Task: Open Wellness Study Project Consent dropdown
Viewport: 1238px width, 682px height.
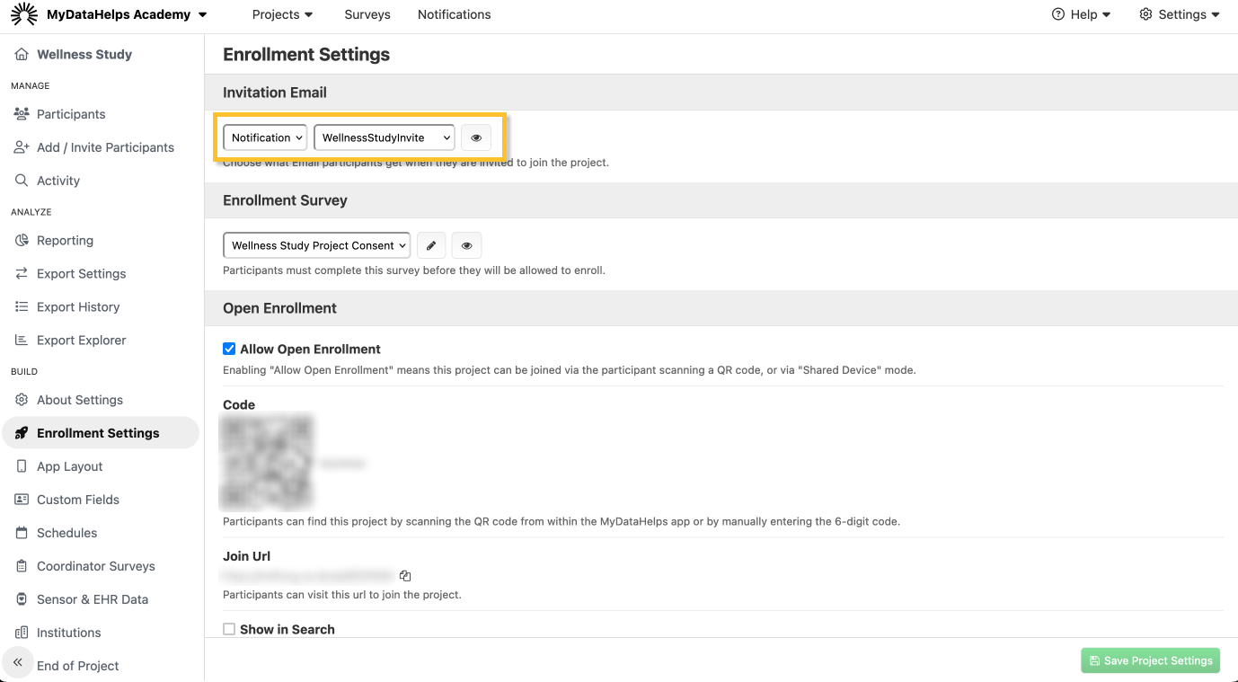Action: click(x=316, y=245)
